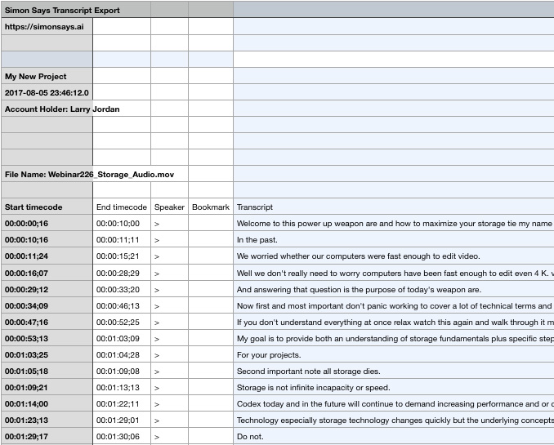Select end timecode 00:00:11;11
The image size is (554, 445).
click(122, 239)
